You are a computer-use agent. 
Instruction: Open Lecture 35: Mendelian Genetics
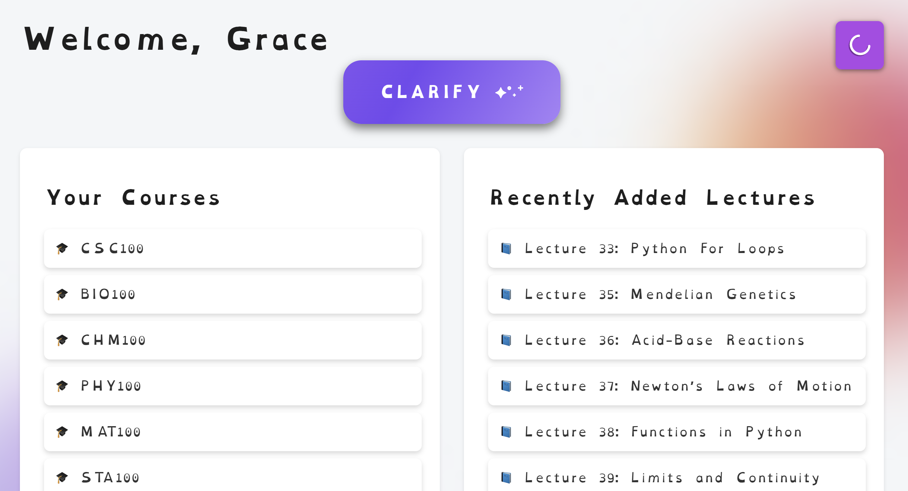[x=677, y=294]
